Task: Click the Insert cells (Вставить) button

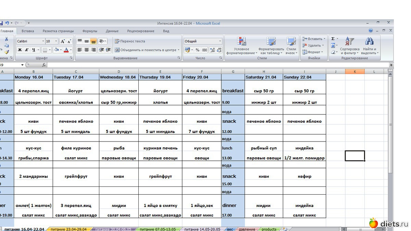Action: pos(313,39)
